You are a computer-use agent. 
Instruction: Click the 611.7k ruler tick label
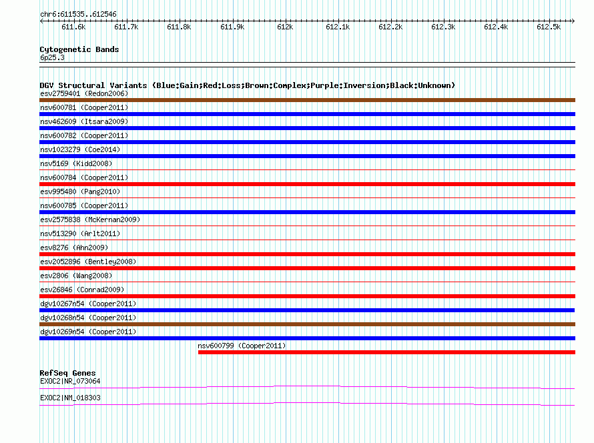pos(126,27)
